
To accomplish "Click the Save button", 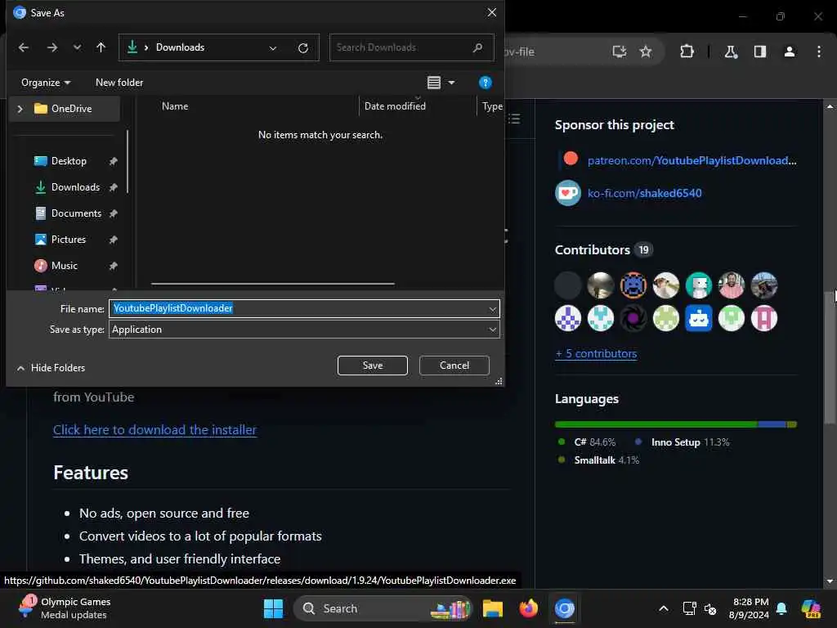I will coord(373,366).
